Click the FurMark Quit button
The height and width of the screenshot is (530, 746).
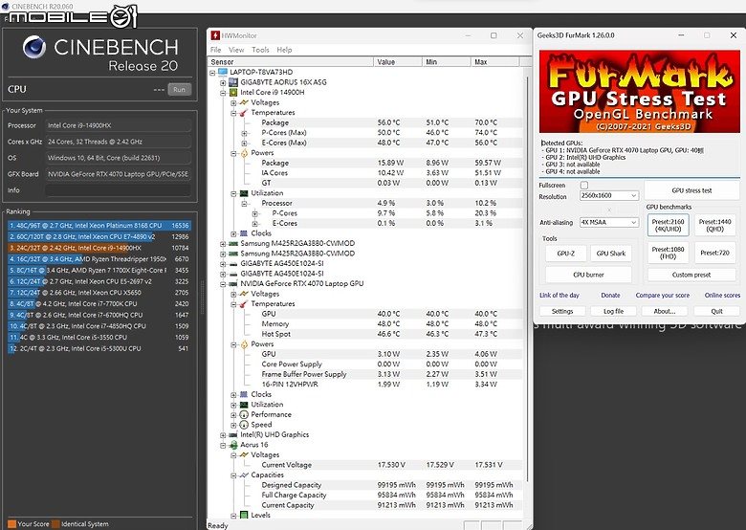click(x=716, y=311)
